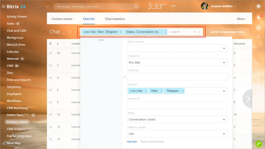This screenshot has height=149, width=265.
Task: Click the Employee field drag handle
Action: [125, 77]
